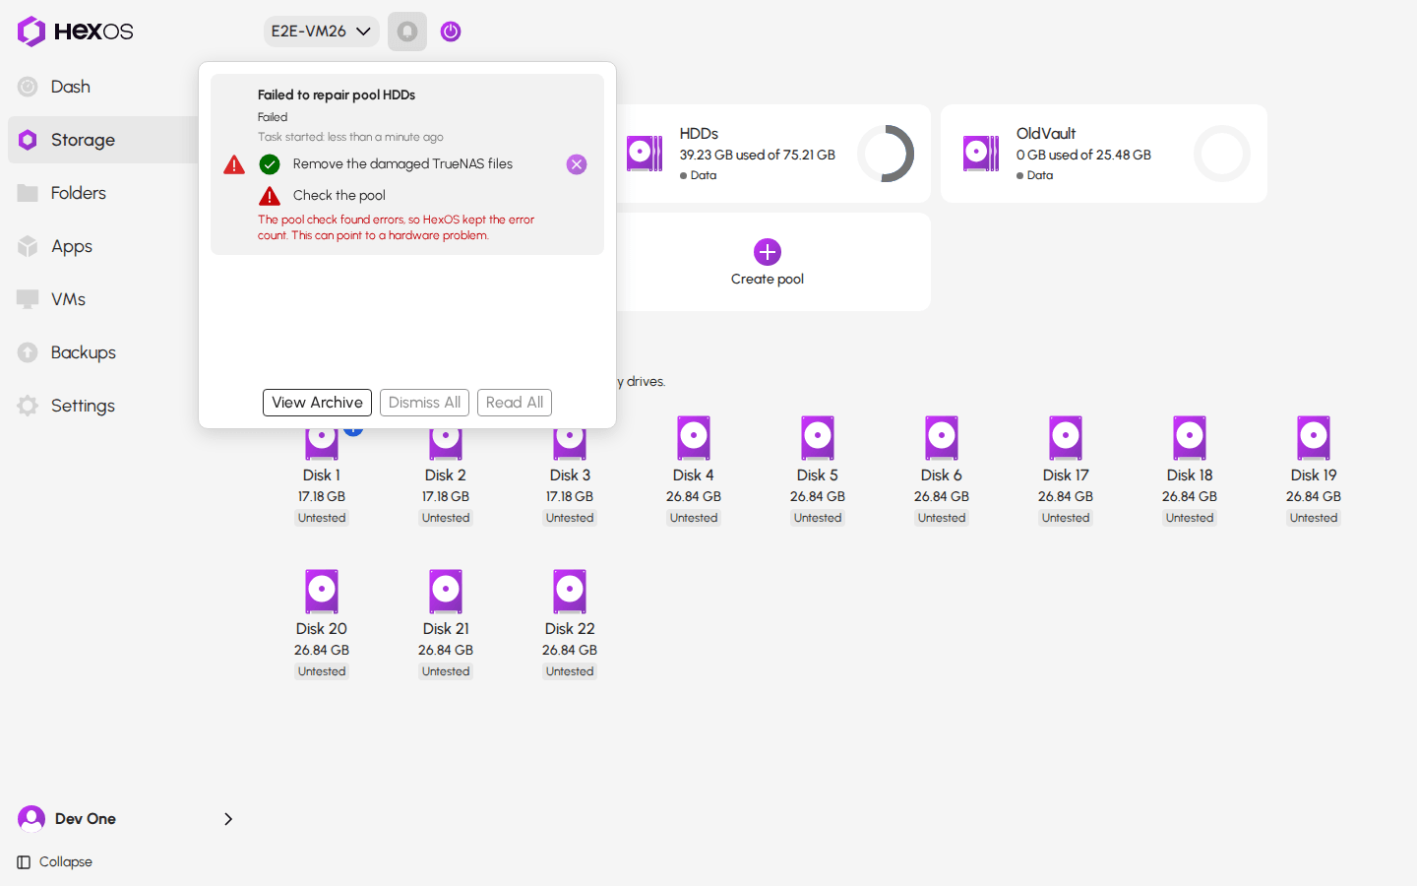The image size is (1417, 886).
Task: Click OldVault pool usage ring
Action: [1222, 154]
